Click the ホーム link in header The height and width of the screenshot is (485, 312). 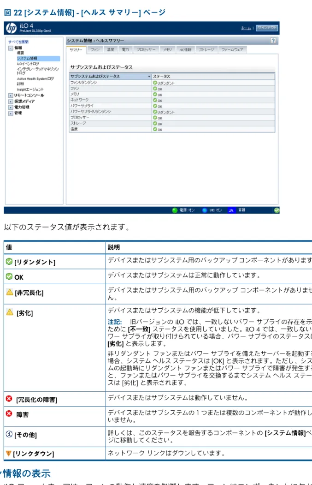click(x=246, y=28)
